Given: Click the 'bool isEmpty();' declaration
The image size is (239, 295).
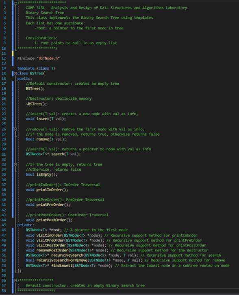Looking at the screenshot, I should (41, 174).
